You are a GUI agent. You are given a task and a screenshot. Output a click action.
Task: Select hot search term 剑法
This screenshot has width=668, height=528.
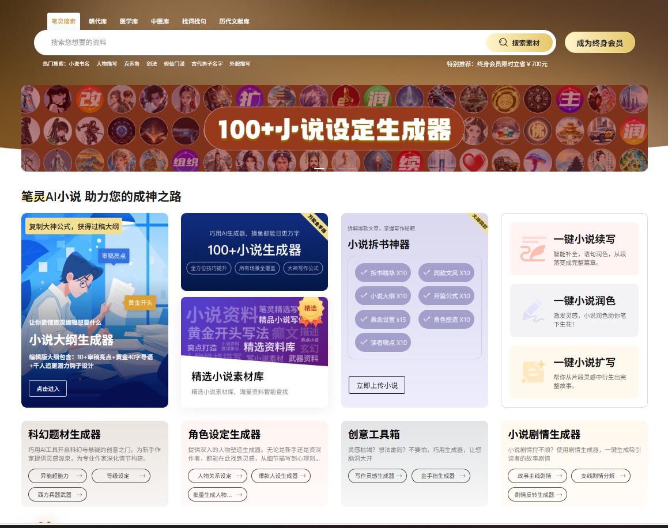(x=152, y=64)
